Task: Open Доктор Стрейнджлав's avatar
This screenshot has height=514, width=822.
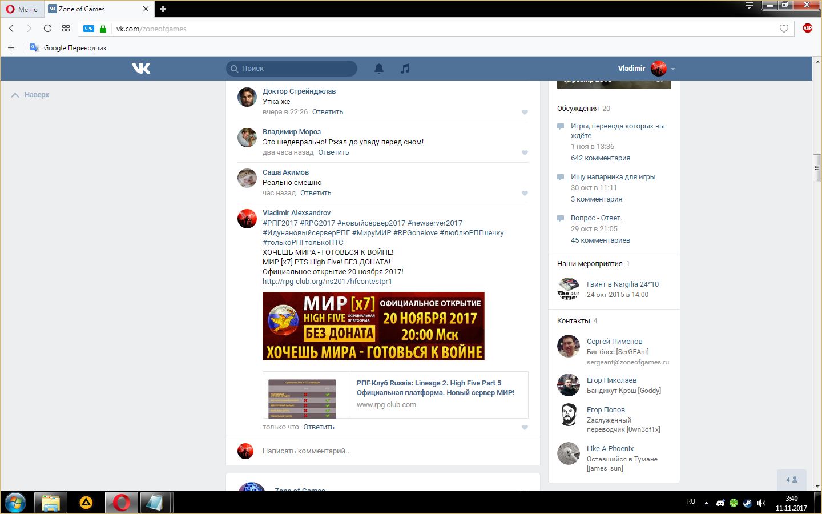Action: click(x=247, y=97)
